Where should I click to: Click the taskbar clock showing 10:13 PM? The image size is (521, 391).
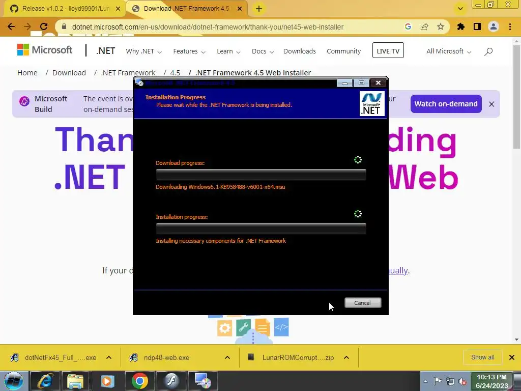tap(492, 381)
